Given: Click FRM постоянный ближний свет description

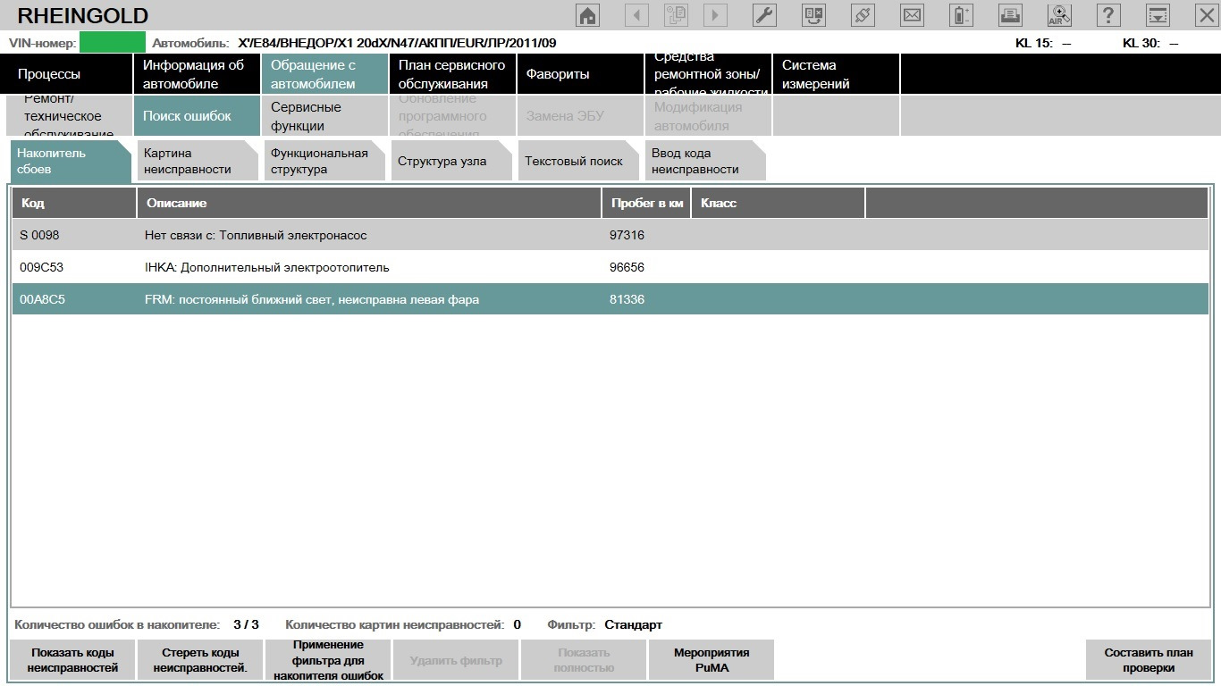Looking at the screenshot, I should coord(312,299).
